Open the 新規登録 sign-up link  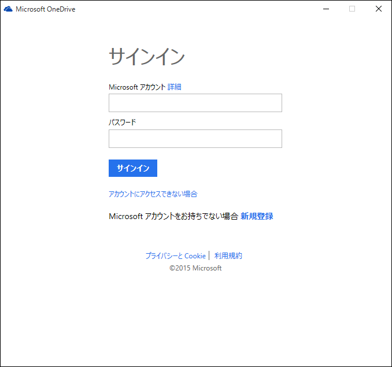coord(257,216)
